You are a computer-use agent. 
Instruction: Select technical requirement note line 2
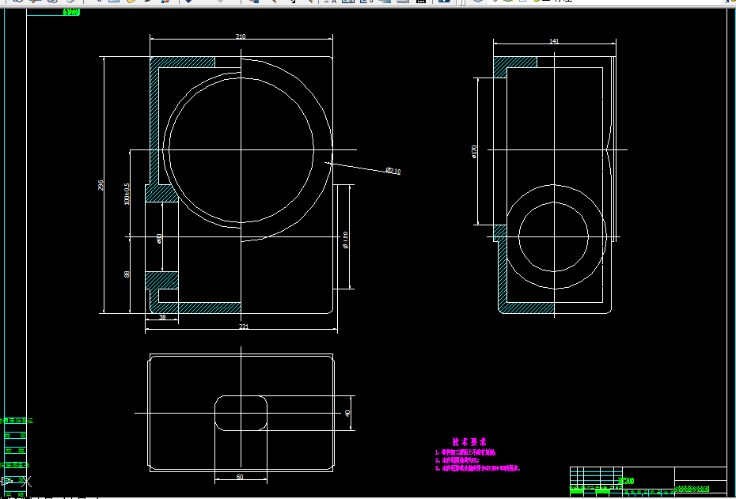(457, 460)
